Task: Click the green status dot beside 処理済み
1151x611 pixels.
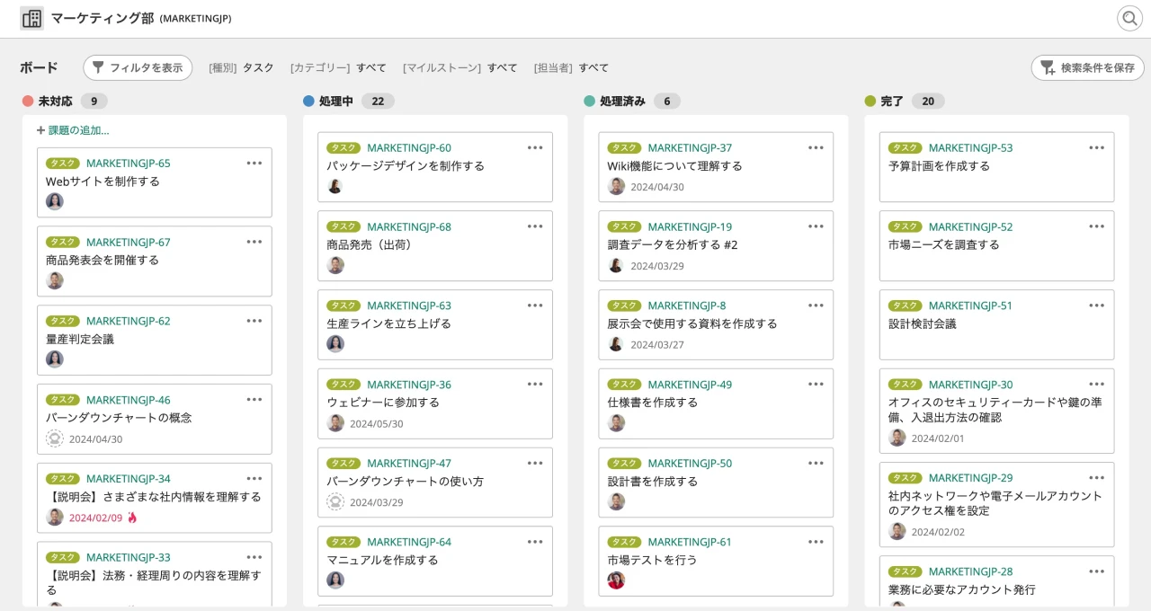Action: click(x=588, y=101)
